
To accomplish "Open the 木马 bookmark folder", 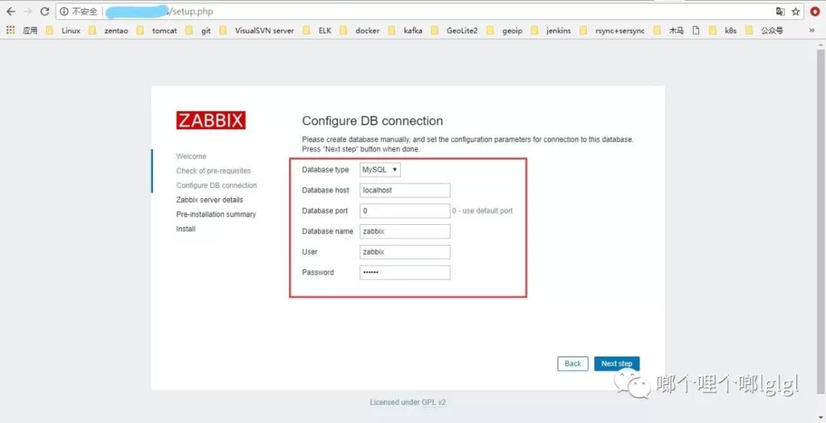I will pyautogui.click(x=668, y=31).
